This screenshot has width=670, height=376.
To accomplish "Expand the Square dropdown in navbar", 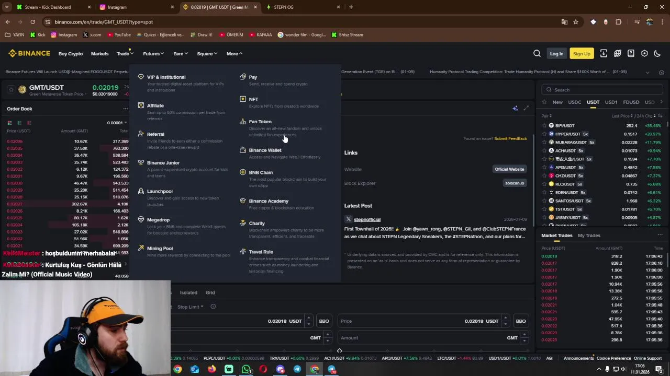I will (207, 54).
